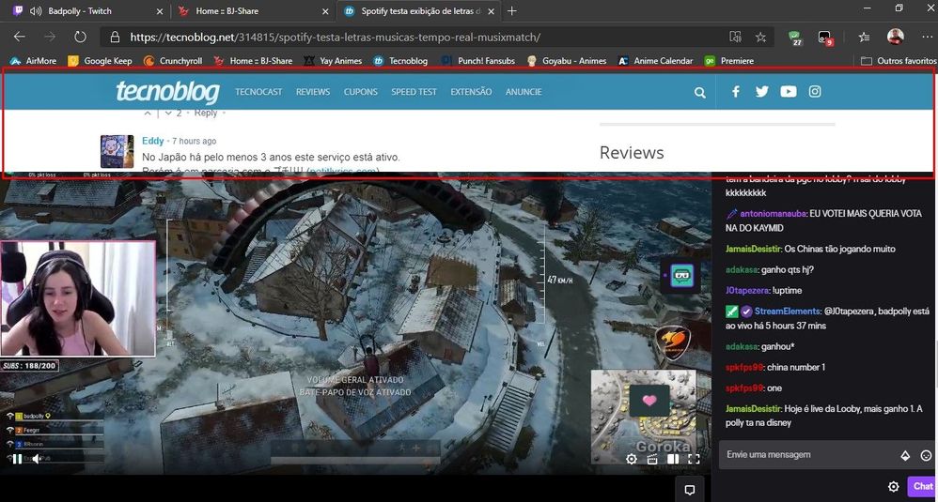The image size is (938, 502).
Task: Pause the Twitch stream
Action: (x=17, y=459)
